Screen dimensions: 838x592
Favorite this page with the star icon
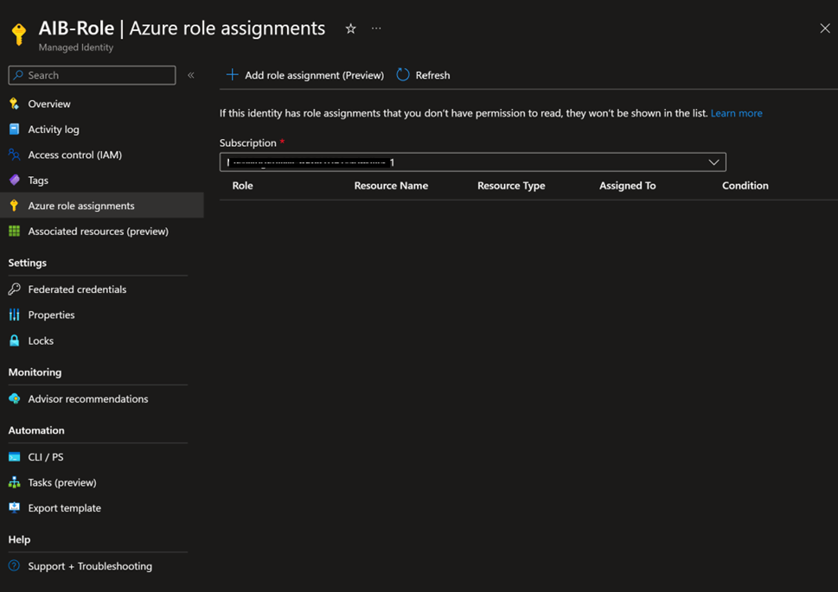[350, 29]
